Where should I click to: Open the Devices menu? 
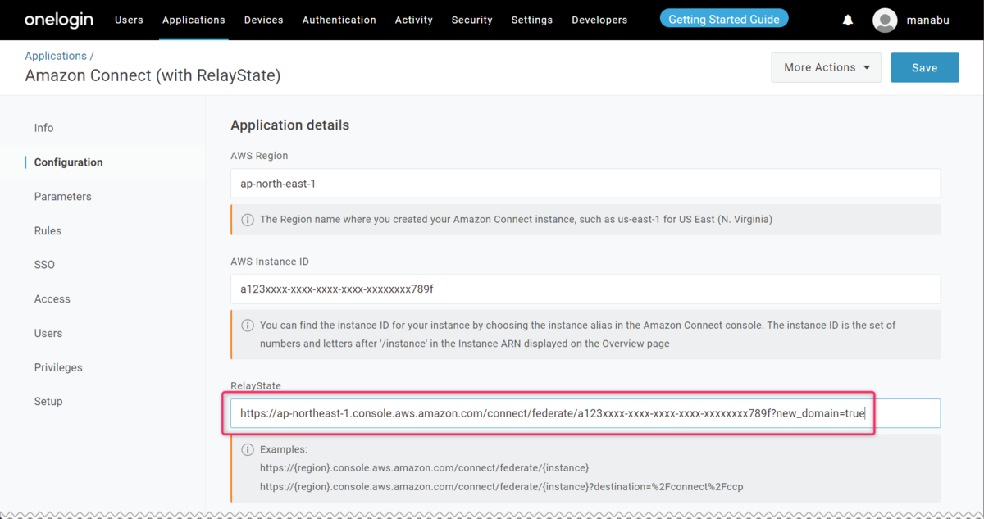[x=263, y=20]
